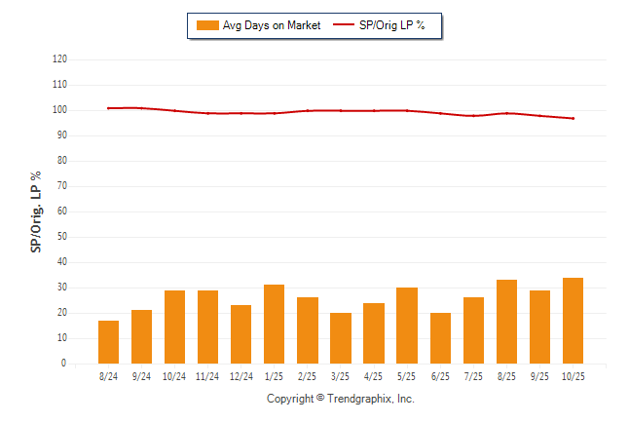Toggle the Avg Days on Market legend label
629x423 pixels.
272,25
